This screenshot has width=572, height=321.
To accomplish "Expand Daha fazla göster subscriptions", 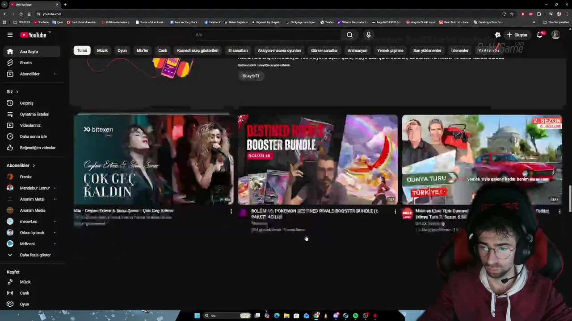I will pyautogui.click(x=31, y=255).
